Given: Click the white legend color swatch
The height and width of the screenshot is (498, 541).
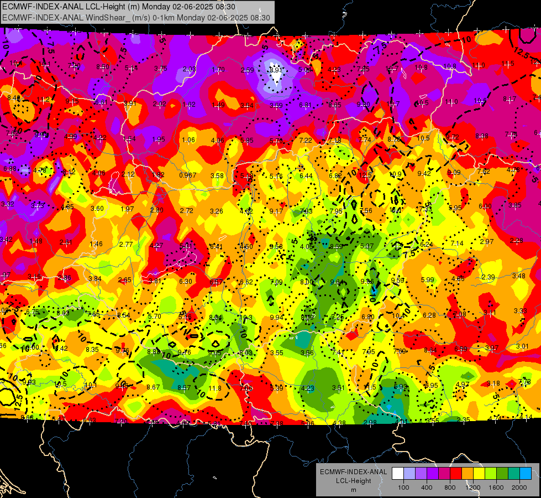Looking at the screenshot, I should pyautogui.click(x=398, y=474).
